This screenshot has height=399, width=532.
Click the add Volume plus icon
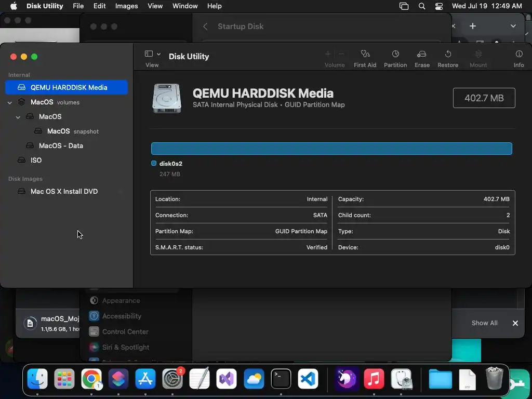328,54
